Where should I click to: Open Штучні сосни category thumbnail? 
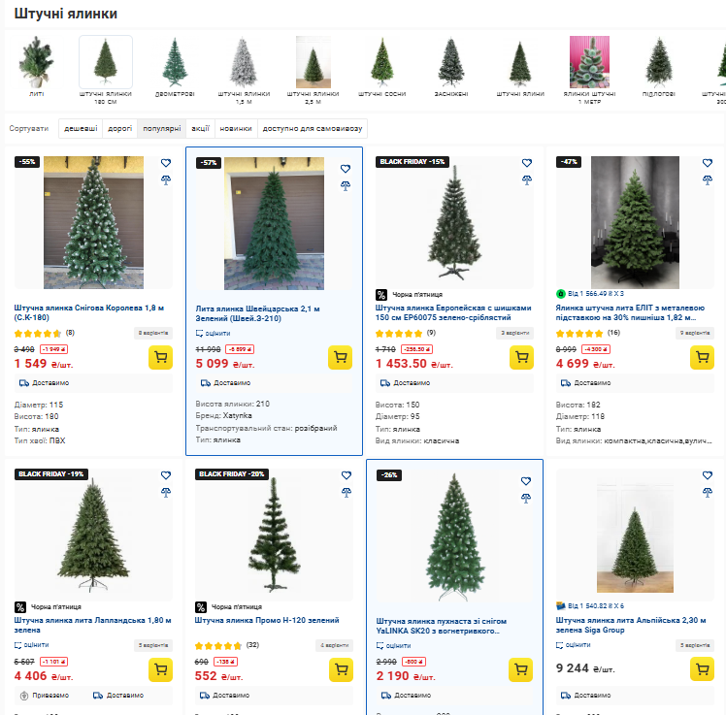(x=382, y=67)
